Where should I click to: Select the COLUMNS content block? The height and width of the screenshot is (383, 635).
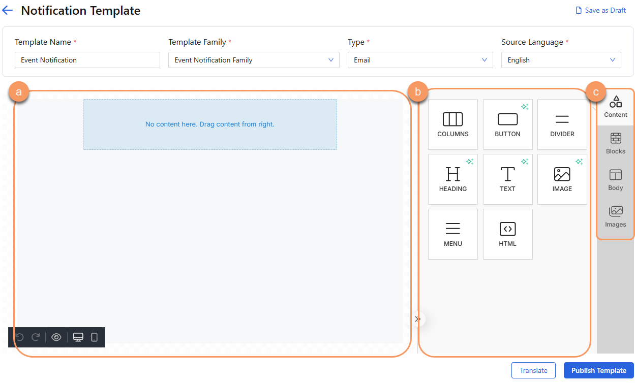[452, 124]
